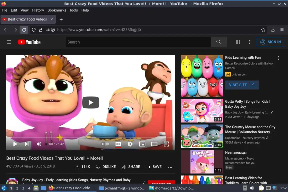The width and height of the screenshot is (288, 192).
Task: Open the File menu
Action: pos(4,10)
